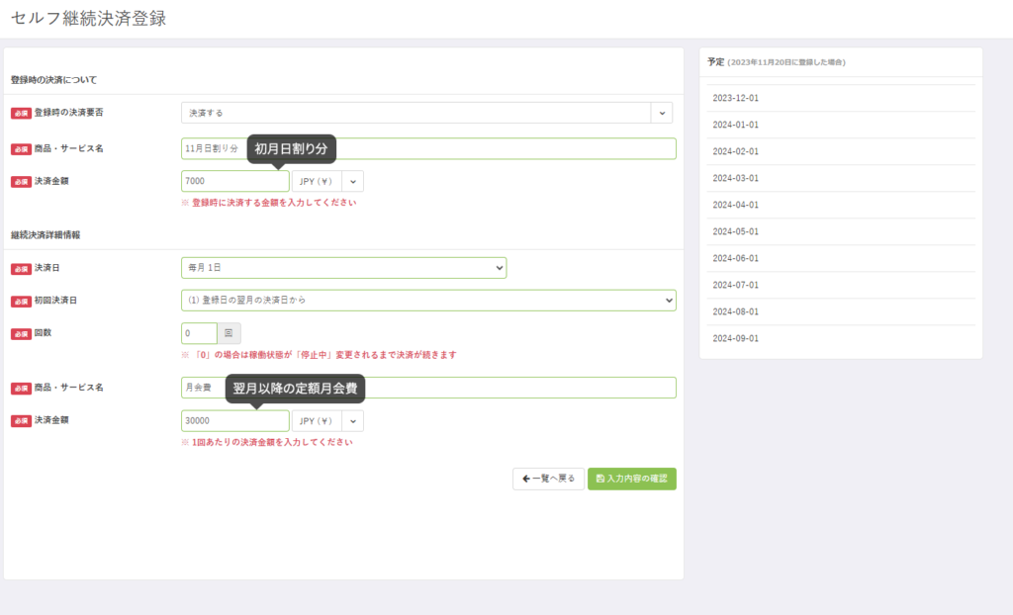Click the 初月日割り分 tooltip bubble

pyautogui.click(x=290, y=148)
